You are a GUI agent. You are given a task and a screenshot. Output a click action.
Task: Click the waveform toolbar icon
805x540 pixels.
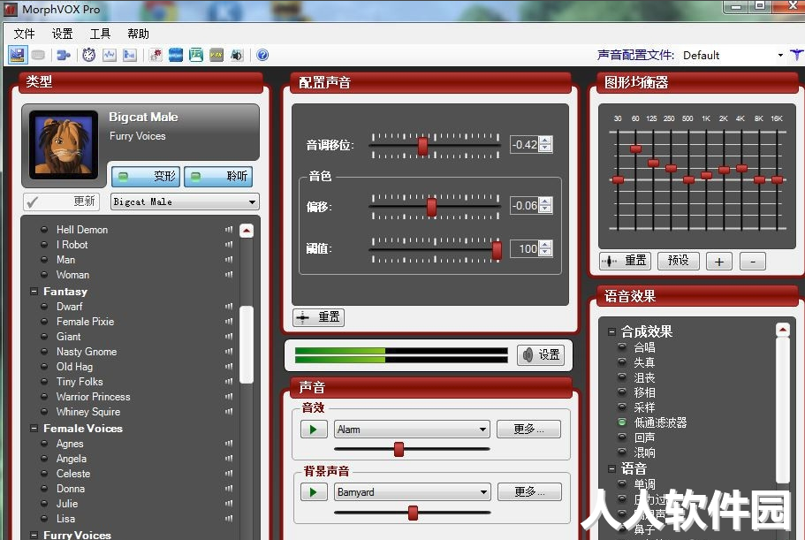pyautogui.click(x=110, y=55)
